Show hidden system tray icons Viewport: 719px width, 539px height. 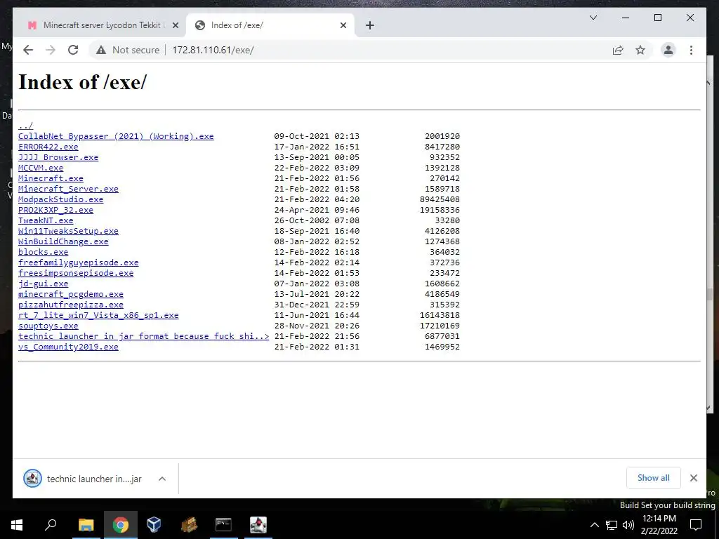594,525
